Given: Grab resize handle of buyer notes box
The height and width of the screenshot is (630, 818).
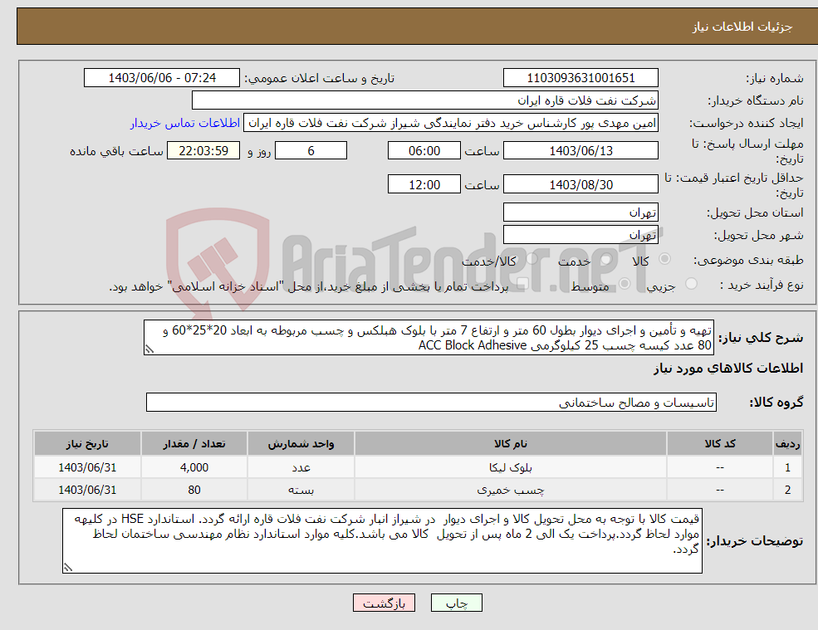Looking at the screenshot, I should 68,568.
